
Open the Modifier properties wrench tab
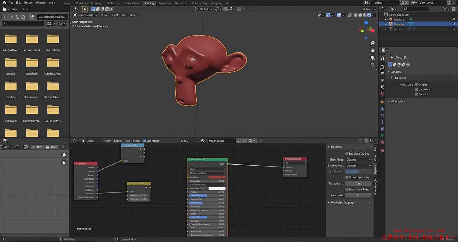point(382,109)
